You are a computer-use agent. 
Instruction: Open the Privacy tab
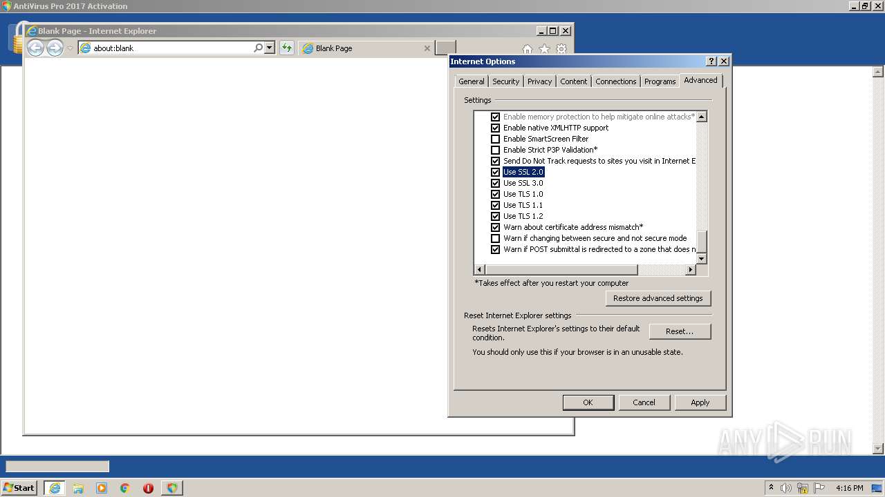[539, 81]
